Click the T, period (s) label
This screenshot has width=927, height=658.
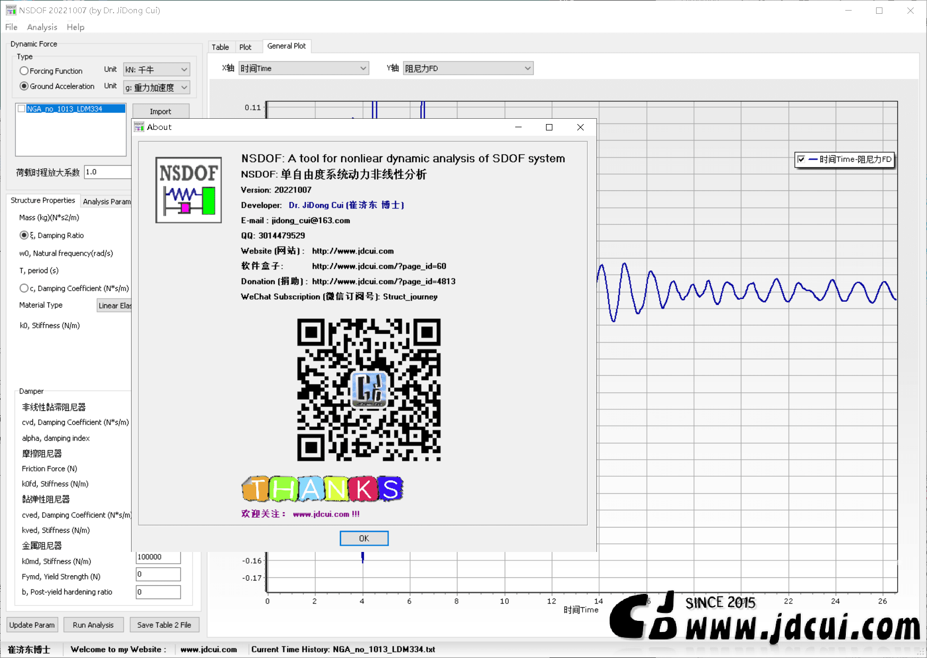(39, 270)
